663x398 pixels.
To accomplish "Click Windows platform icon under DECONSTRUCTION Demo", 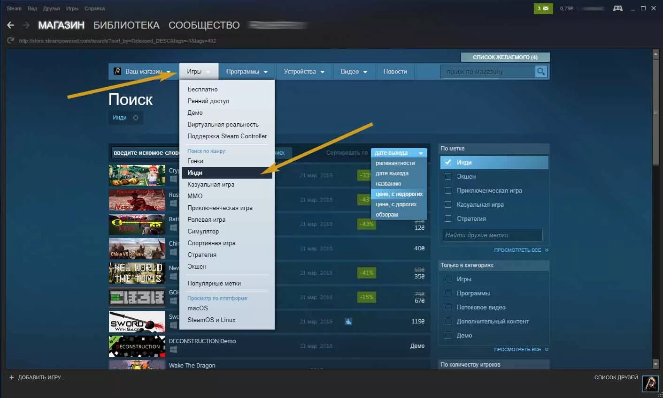I will pyautogui.click(x=173, y=350).
